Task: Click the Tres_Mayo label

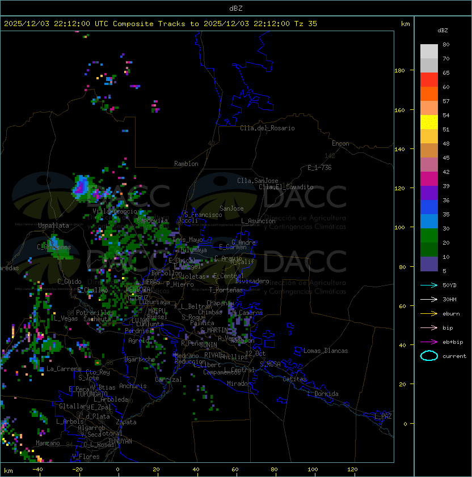Action: pyautogui.click(x=187, y=240)
